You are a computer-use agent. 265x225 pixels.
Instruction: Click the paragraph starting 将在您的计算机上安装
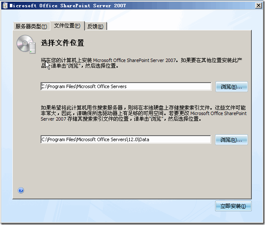tap(142, 63)
